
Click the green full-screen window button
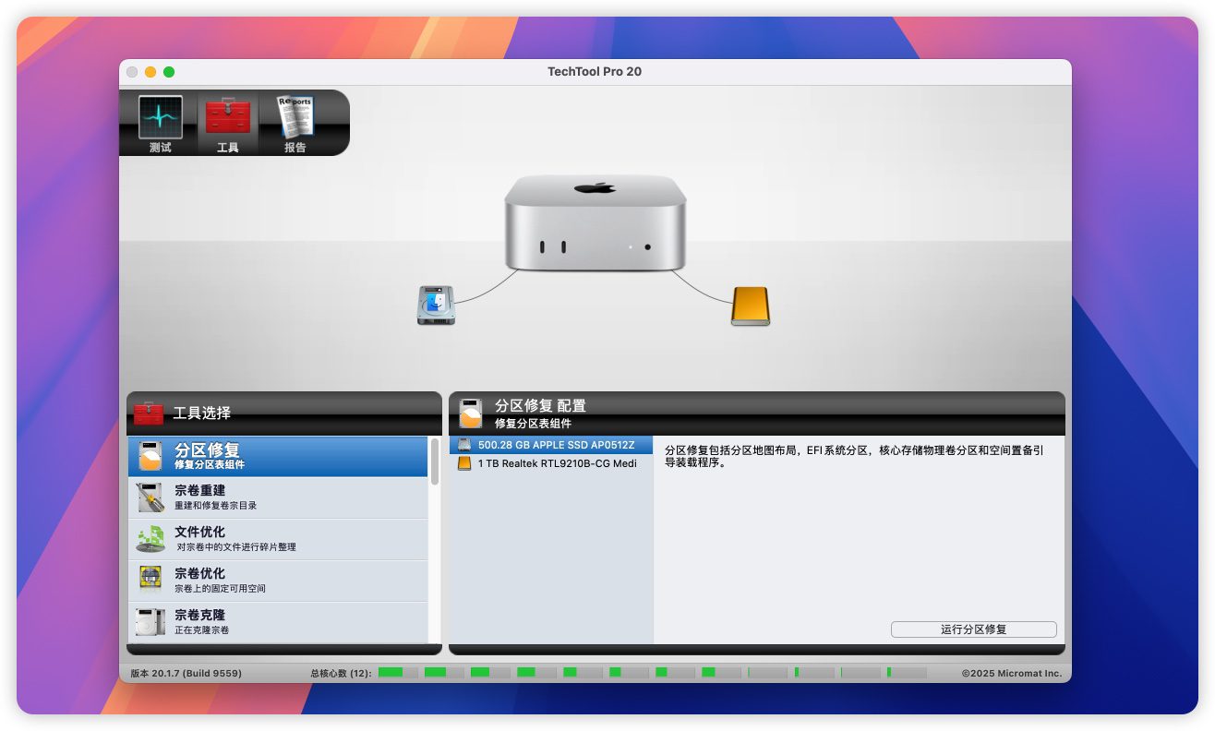point(169,72)
